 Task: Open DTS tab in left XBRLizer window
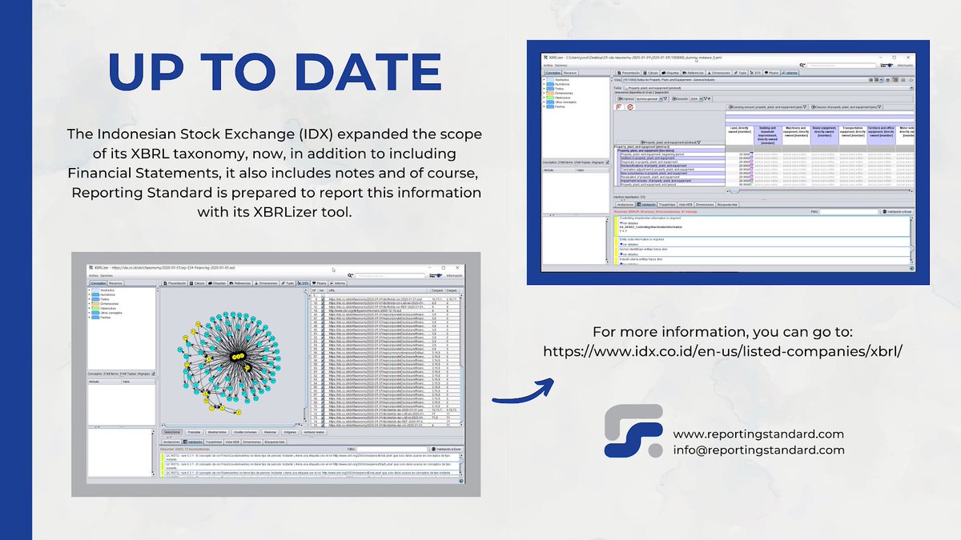click(x=303, y=283)
